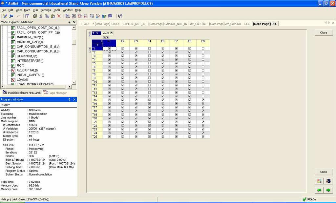Toggle checkbox in row T1, column F4
This screenshot has width=336, height=203.
point(149,49)
